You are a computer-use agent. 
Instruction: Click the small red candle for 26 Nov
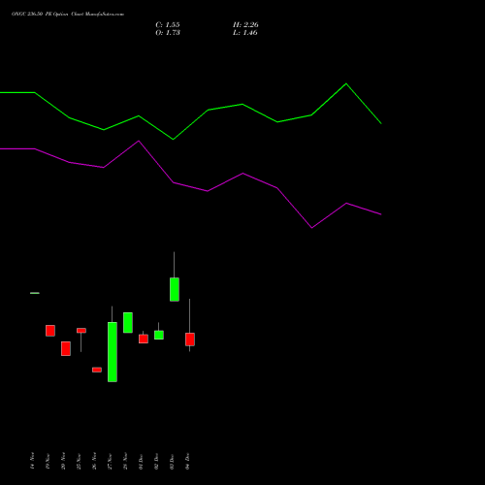pyautogui.click(x=97, y=370)
